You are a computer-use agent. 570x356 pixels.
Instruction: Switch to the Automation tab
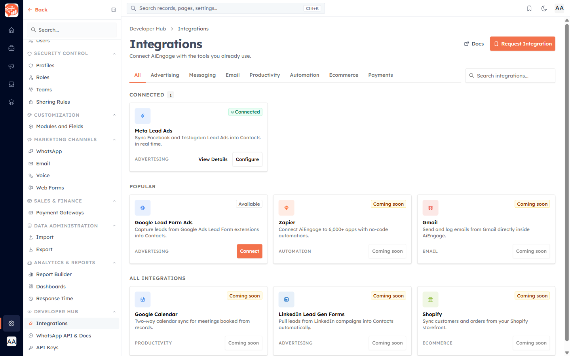pyautogui.click(x=304, y=75)
